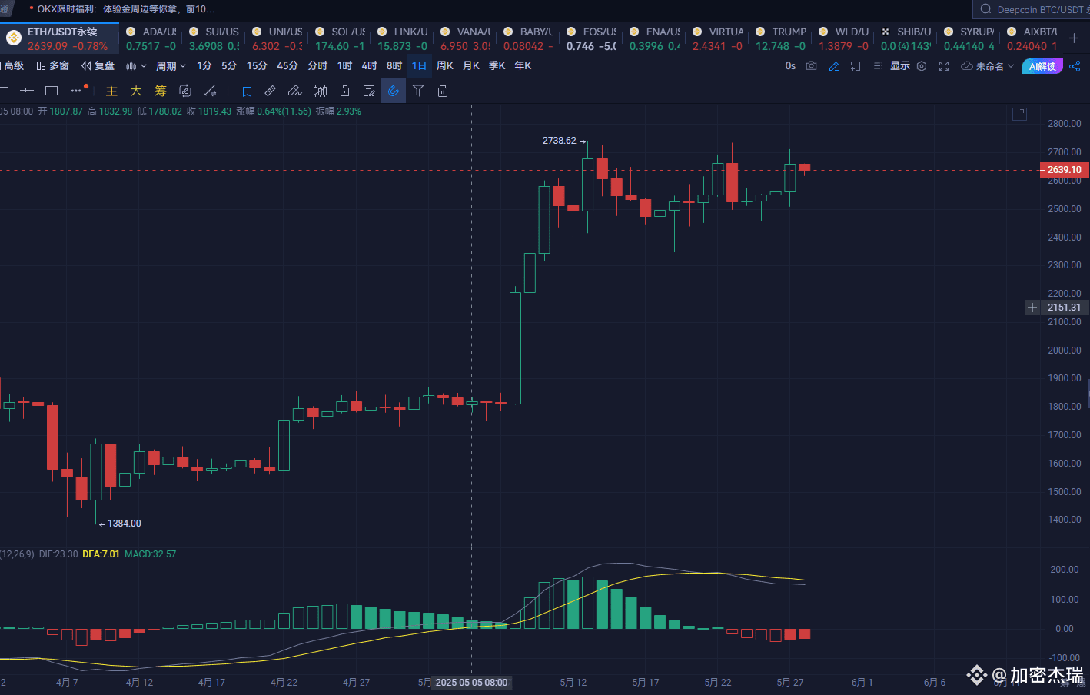The image size is (1090, 695).
Task: Share the chart via share icon
Action: 1074,66
